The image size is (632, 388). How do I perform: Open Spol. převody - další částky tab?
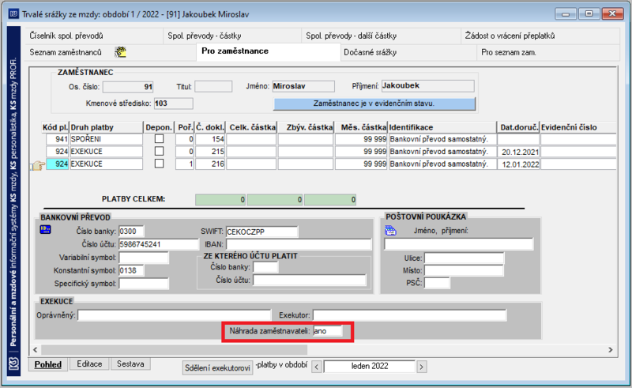pos(382,36)
